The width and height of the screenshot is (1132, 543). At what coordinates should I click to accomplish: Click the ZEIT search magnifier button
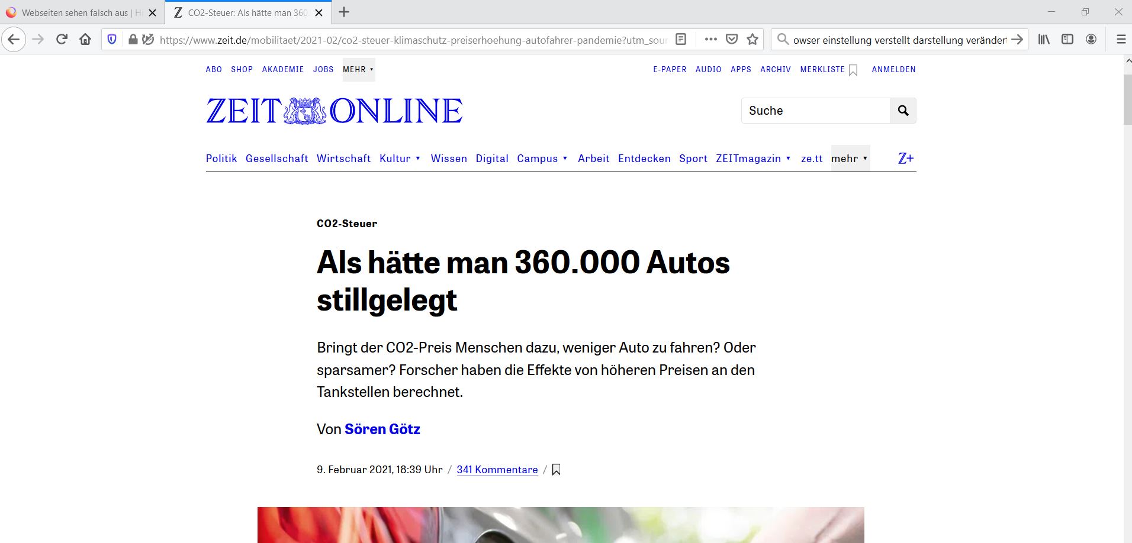(x=903, y=111)
